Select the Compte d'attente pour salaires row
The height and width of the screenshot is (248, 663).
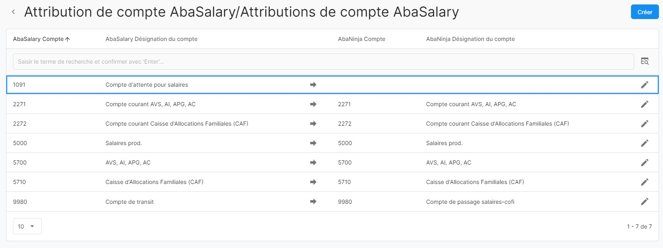point(147,85)
